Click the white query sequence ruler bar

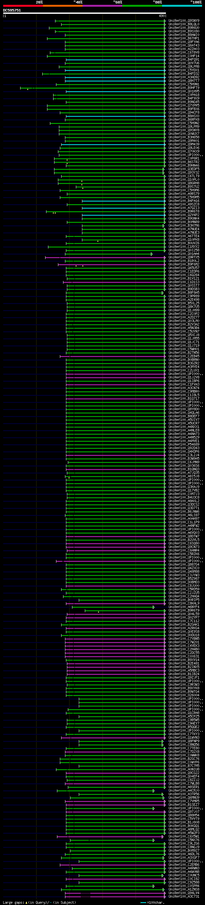point(85,13)
